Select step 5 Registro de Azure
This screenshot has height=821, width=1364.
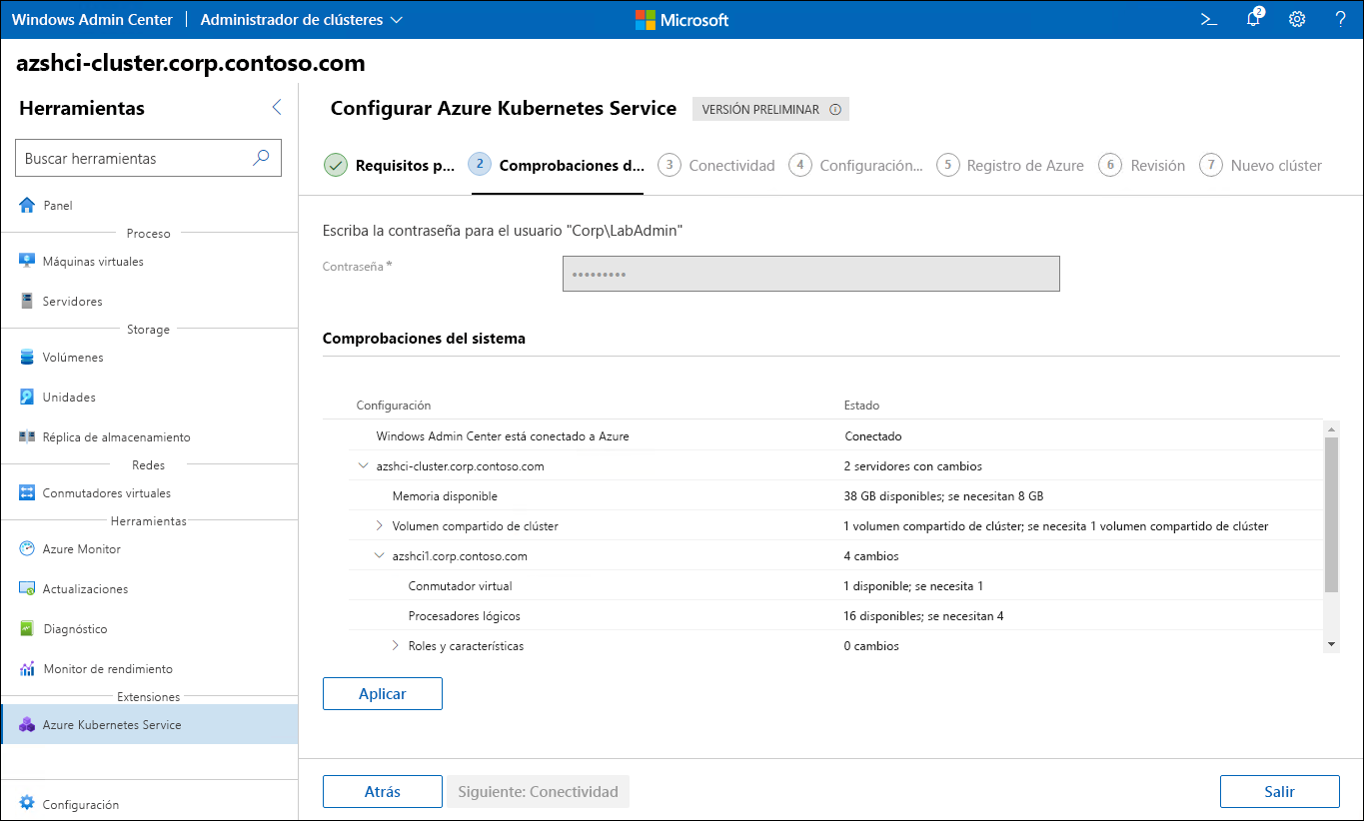click(1010, 166)
